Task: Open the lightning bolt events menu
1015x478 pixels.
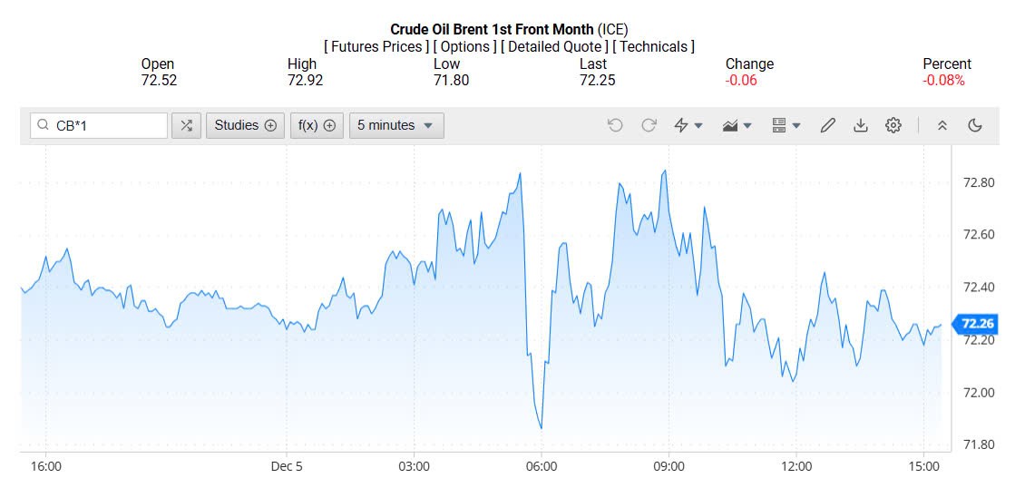Action: [688, 125]
